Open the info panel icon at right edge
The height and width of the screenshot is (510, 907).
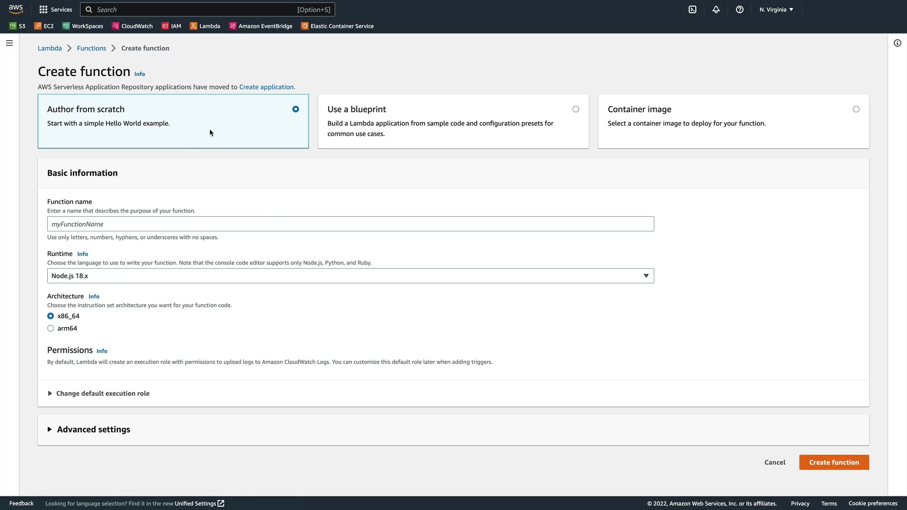pos(897,43)
